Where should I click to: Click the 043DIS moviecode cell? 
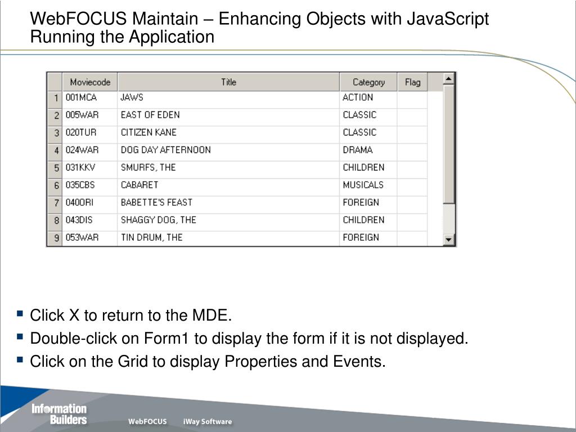[x=90, y=222]
